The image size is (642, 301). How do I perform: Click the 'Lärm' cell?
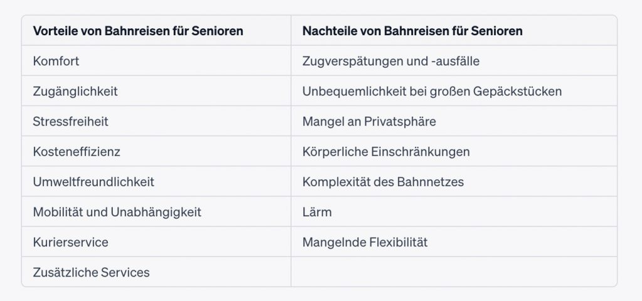pyautogui.click(x=317, y=212)
